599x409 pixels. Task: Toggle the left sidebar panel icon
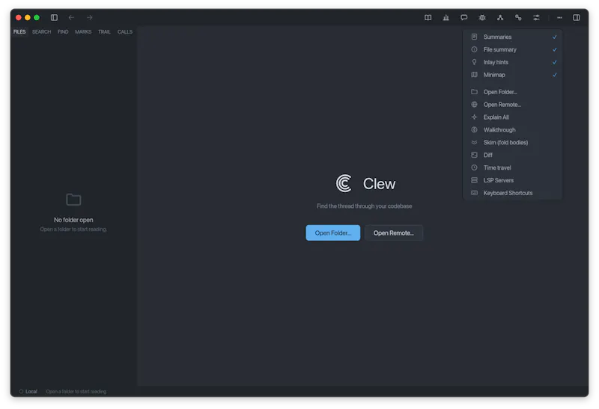(54, 17)
